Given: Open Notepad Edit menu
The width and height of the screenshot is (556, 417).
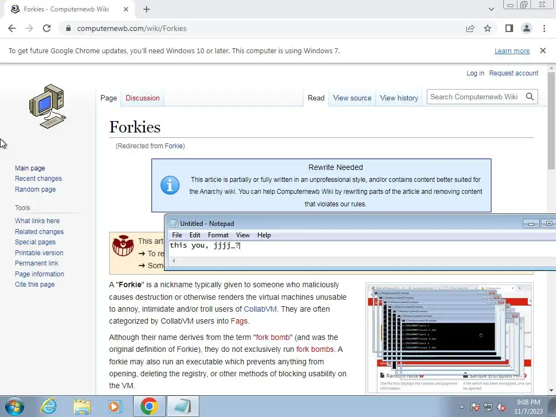Looking at the screenshot, I should tap(195, 235).
